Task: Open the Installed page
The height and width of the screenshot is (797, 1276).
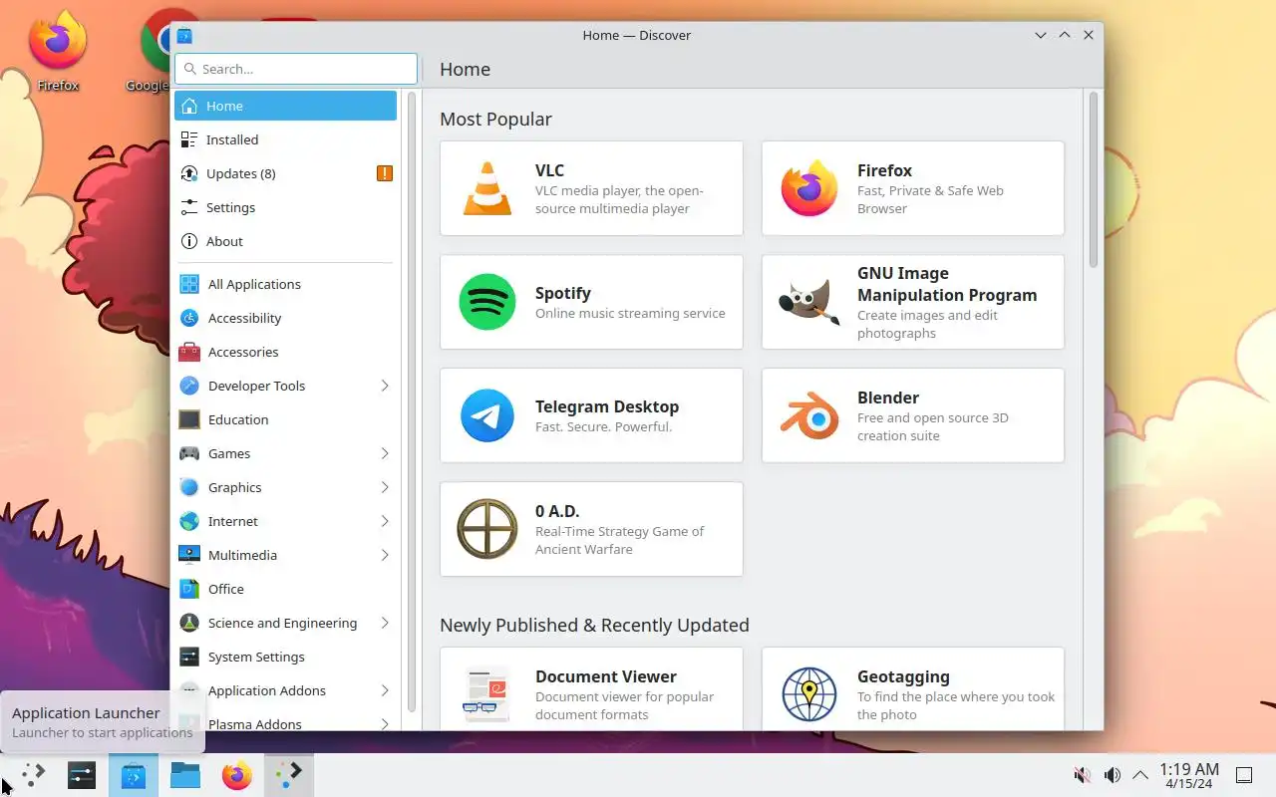Action: click(285, 139)
